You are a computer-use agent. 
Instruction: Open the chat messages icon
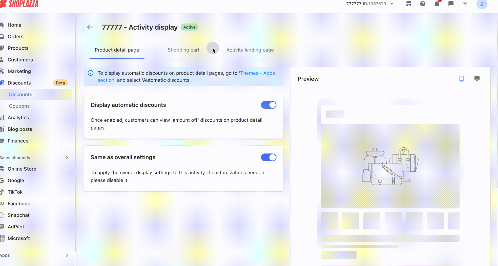point(451,4)
